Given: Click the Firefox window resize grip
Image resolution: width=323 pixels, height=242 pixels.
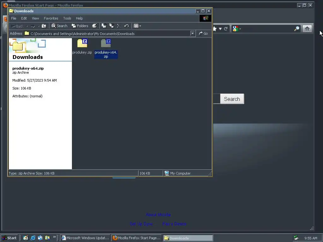Looking at the screenshot, I should [x=312, y=228].
